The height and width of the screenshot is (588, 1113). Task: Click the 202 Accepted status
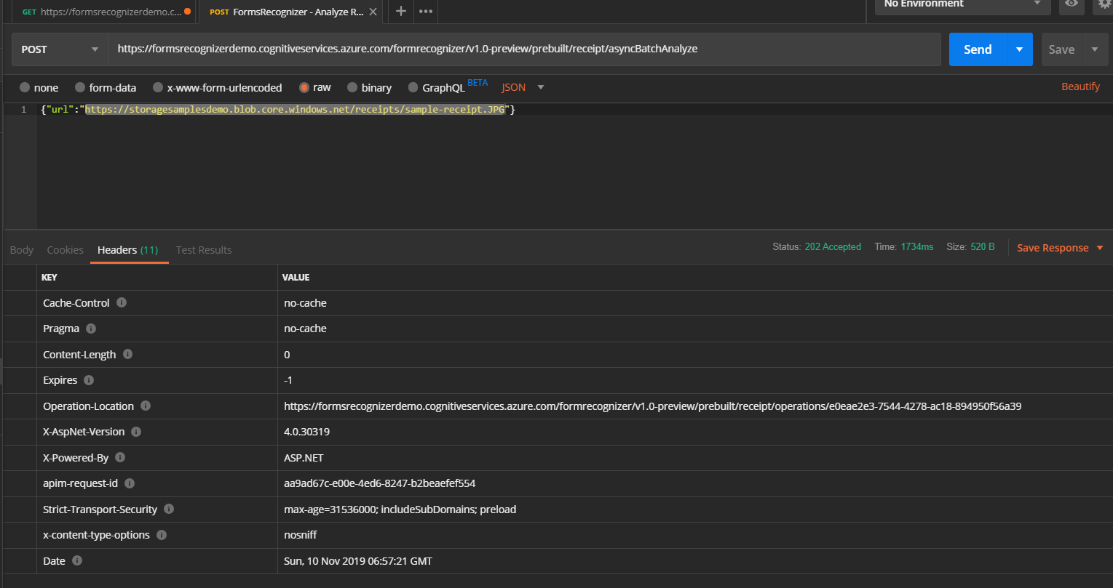coord(833,247)
